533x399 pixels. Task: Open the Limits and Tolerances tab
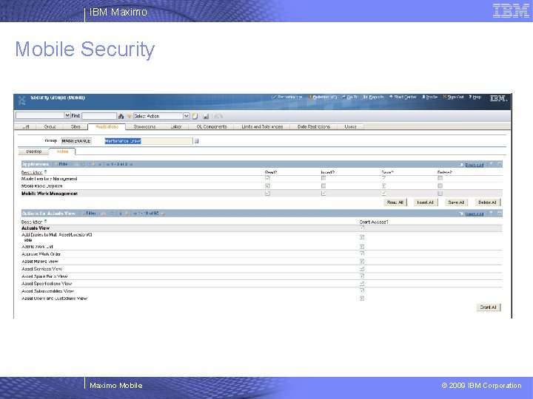click(x=262, y=126)
